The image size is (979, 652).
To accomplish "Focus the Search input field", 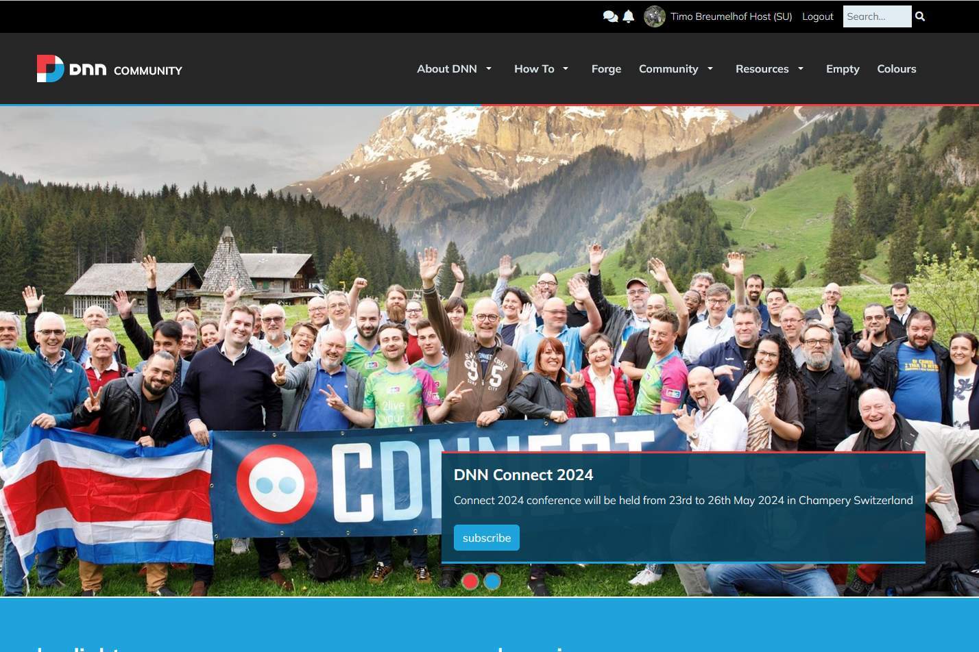I will (x=877, y=16).
